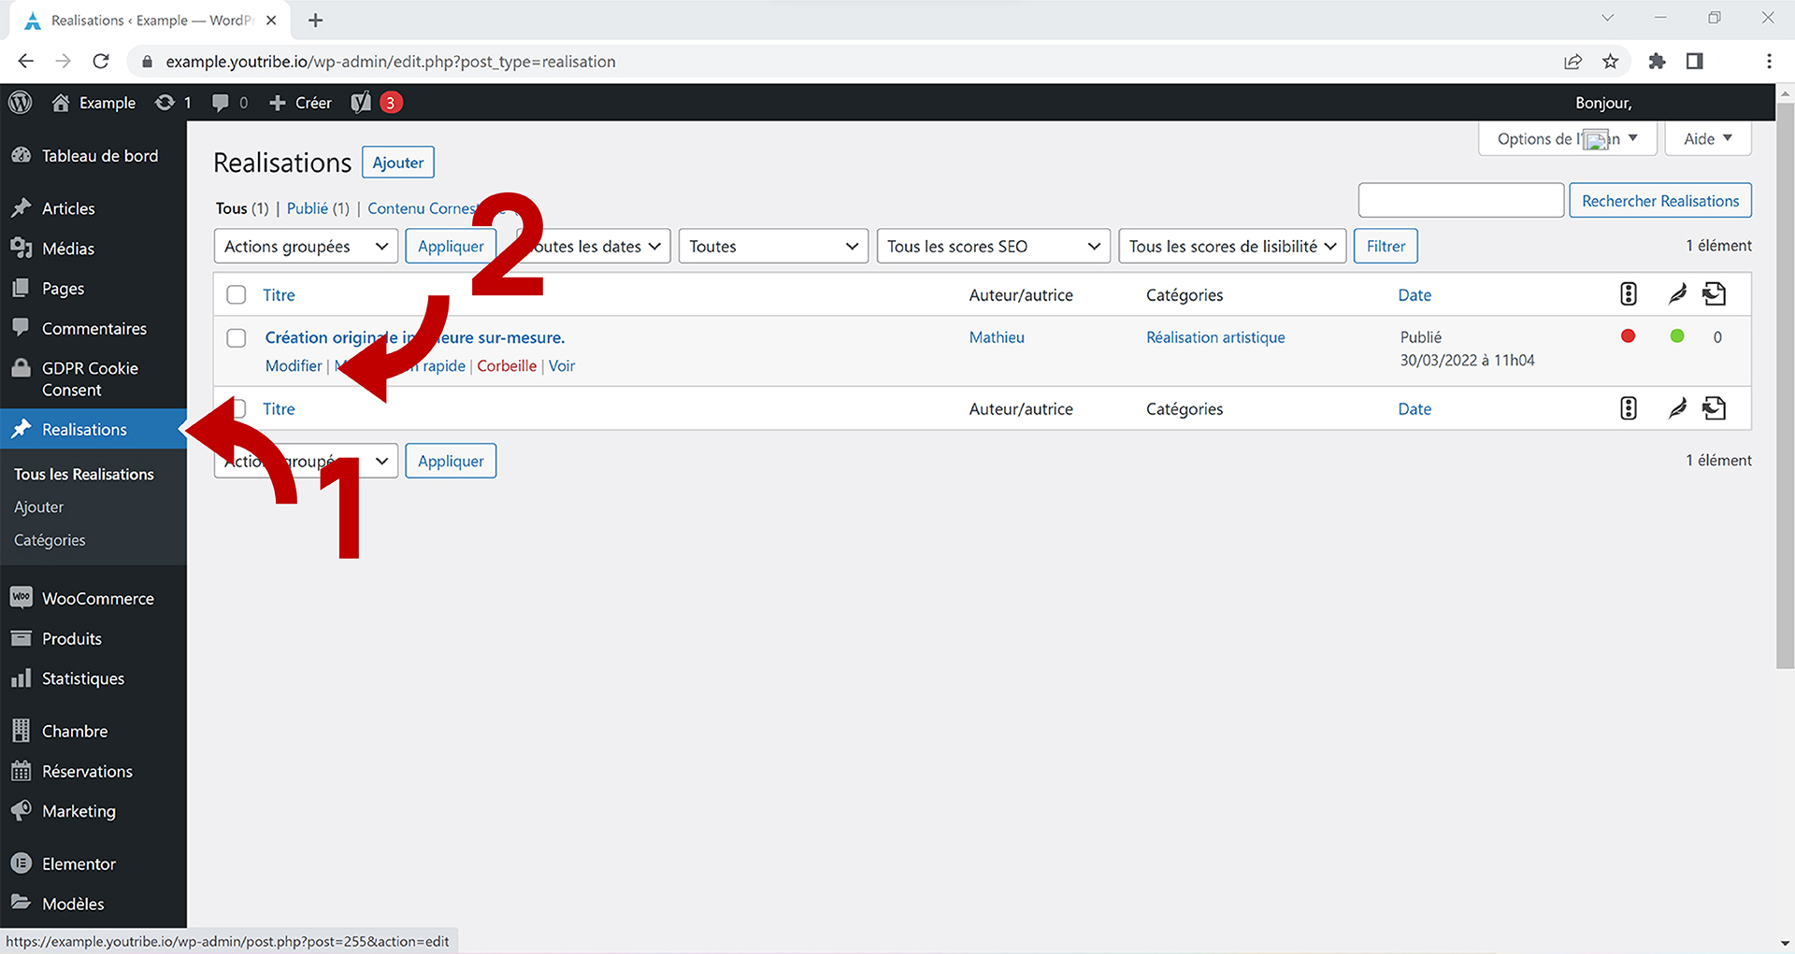Move post to trash via Corbeille link

click(507, 366)
